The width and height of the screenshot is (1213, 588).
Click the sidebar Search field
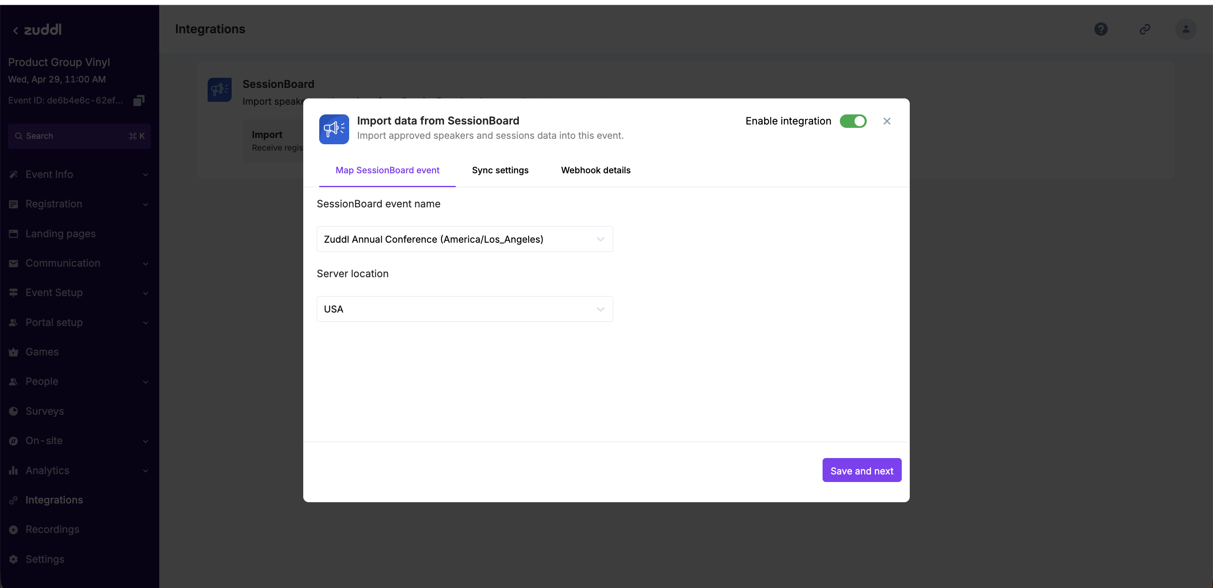pos(79,136)
